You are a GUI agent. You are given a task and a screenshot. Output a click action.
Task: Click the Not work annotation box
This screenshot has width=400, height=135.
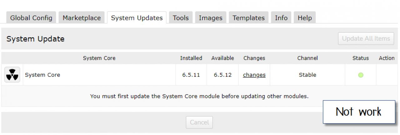click(359, 112)
